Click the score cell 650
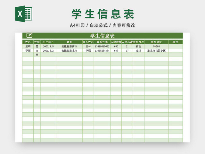The width and height of the screenshot is (205, 154). (x=116, y=46)
